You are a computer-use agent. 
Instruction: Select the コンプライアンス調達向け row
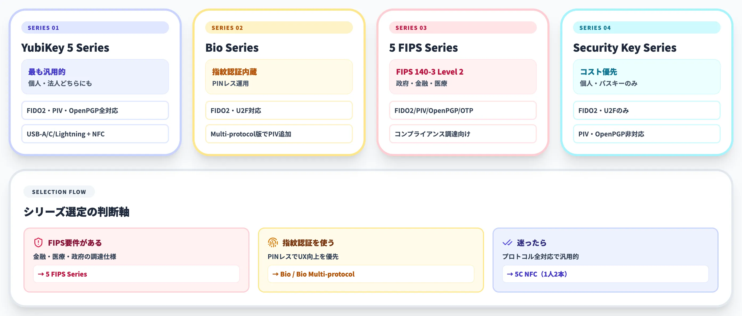pyautogui.click(x=463, y=134)
